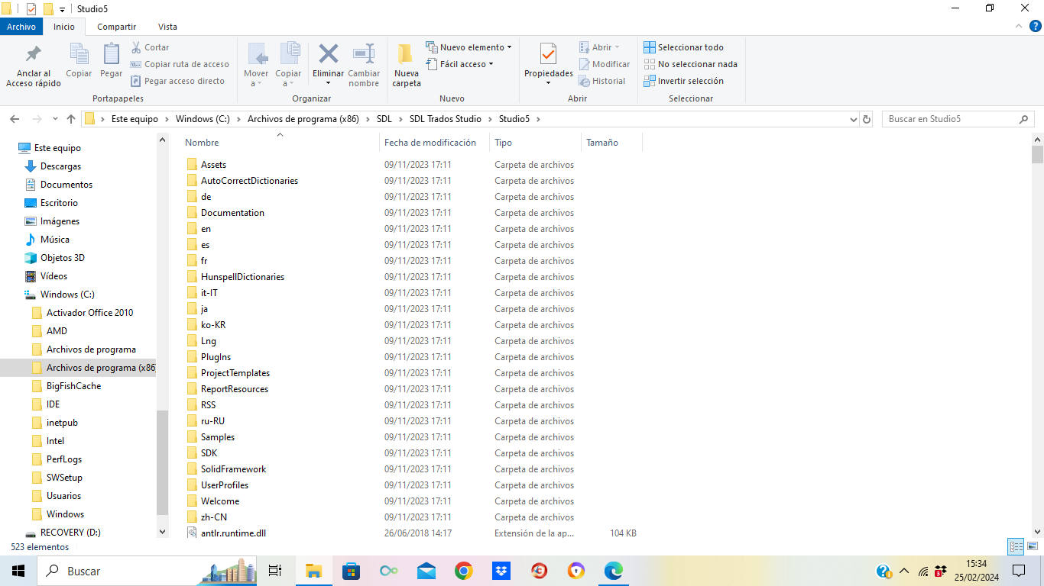Viewport: 1044px width, 586px height.
Task: Open the Abrir dropdown in ribbon
Action: point(600,47)
